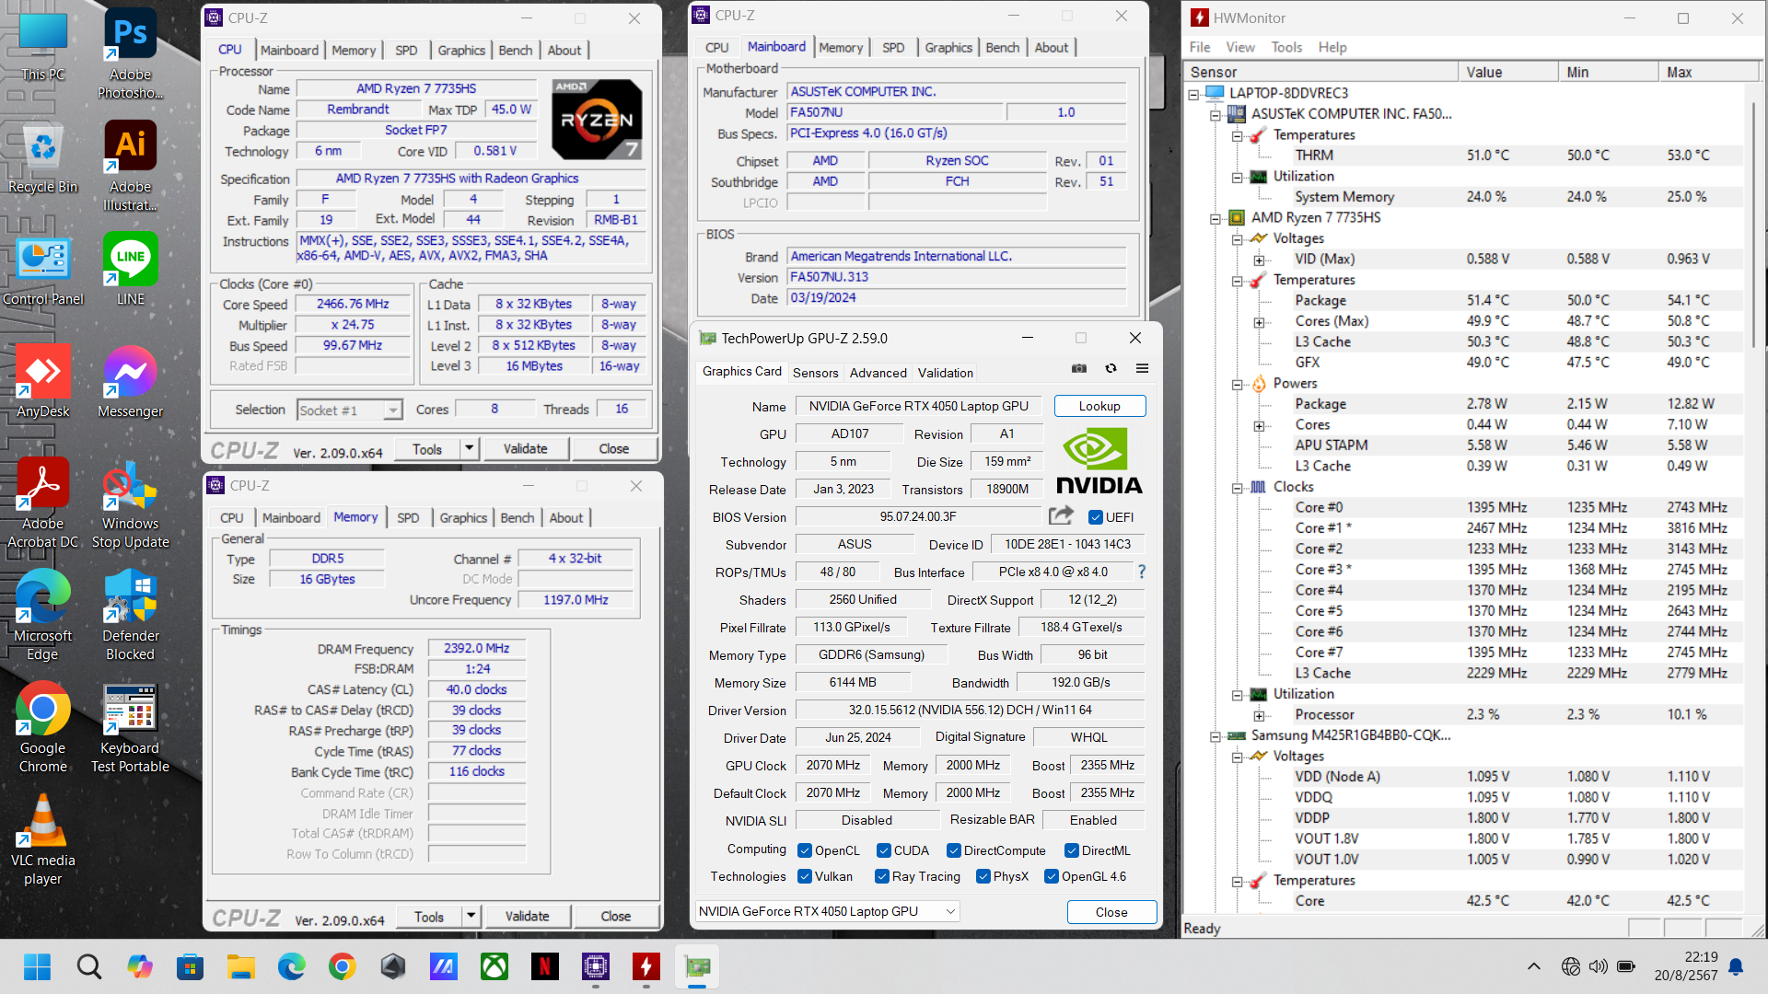
Task: Expand the VID (Max) node
Action: (1259, 260)
